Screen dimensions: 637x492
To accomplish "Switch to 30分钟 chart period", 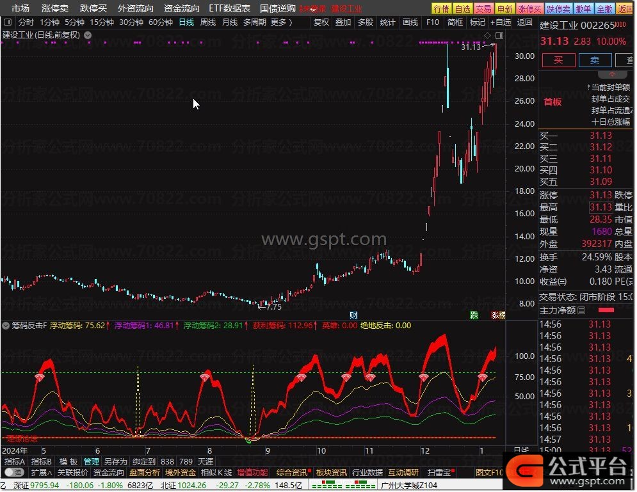I will point(131,22).
